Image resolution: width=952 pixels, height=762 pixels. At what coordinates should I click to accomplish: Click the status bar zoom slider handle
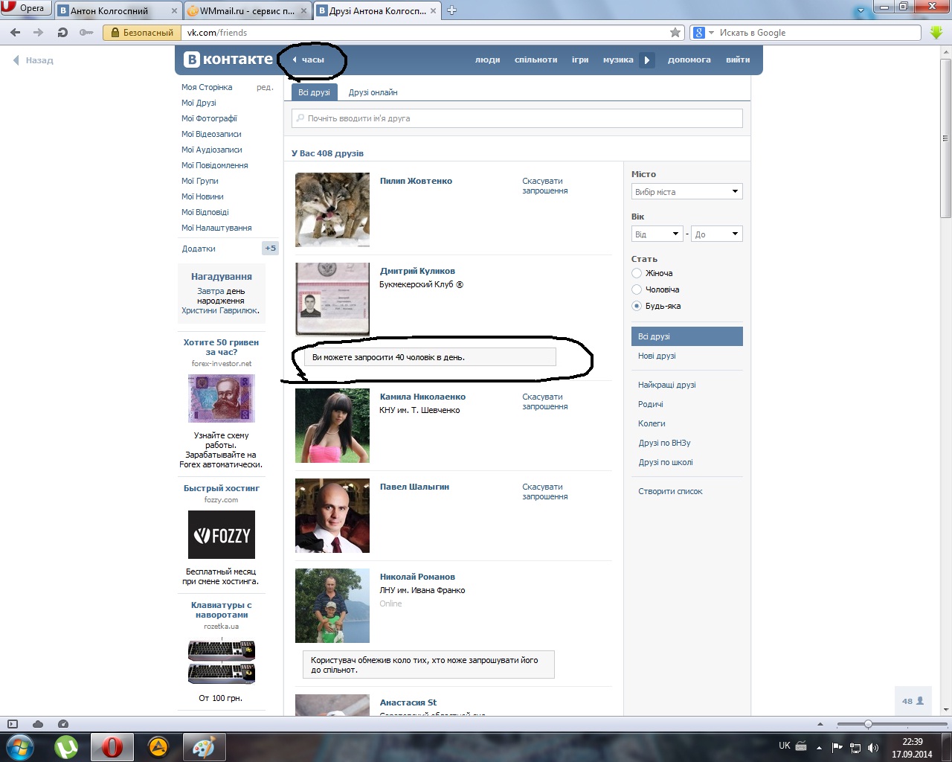pos(868,724)
